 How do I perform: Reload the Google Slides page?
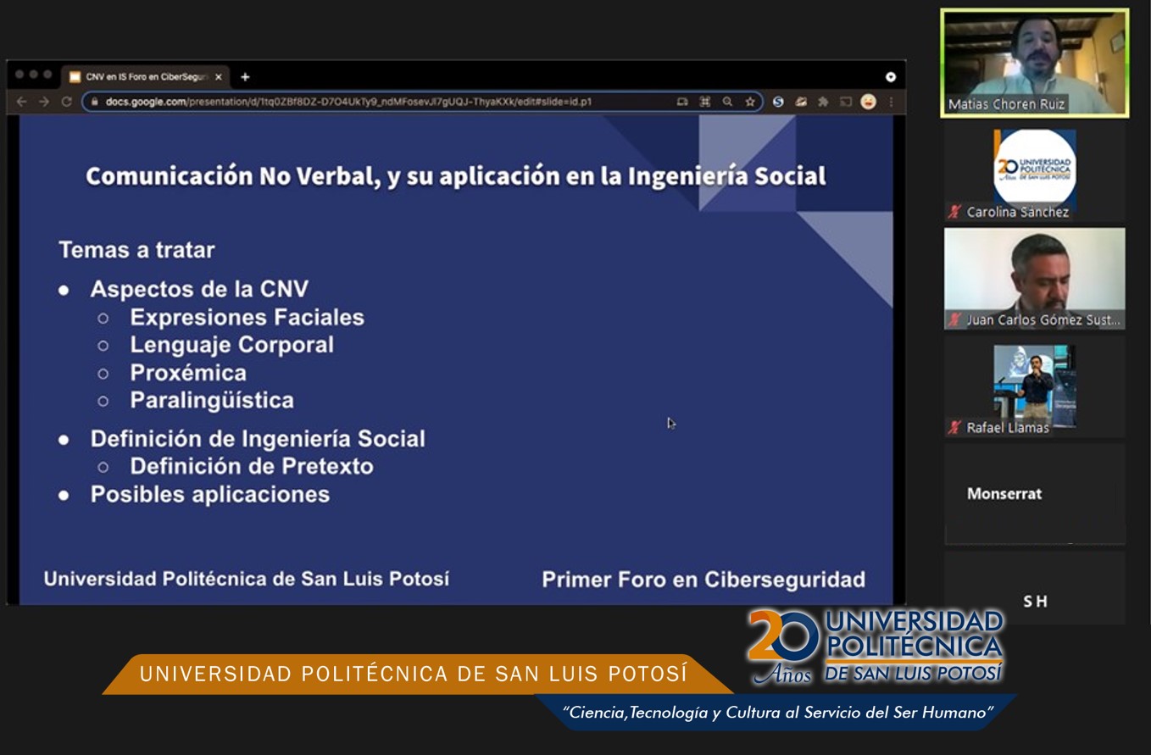66,102
